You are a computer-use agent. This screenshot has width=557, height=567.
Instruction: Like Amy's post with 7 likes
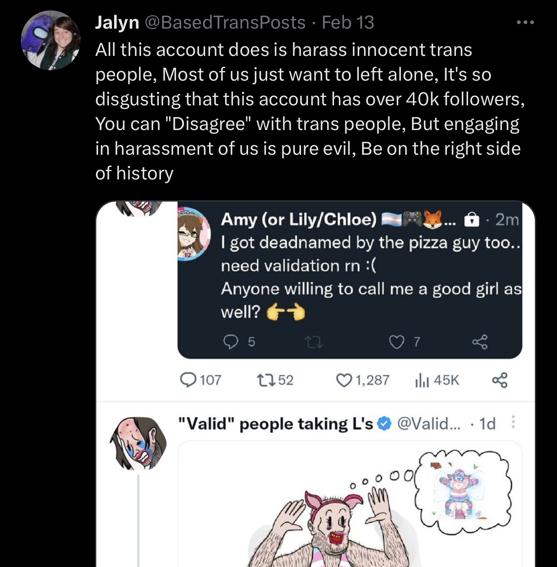396,342
